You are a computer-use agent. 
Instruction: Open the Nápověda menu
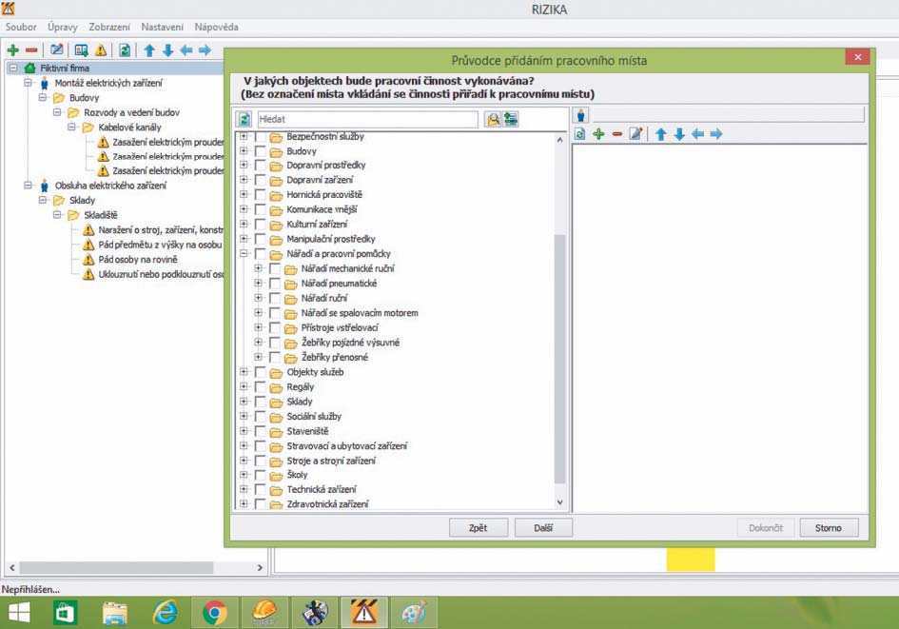[216, 27]
